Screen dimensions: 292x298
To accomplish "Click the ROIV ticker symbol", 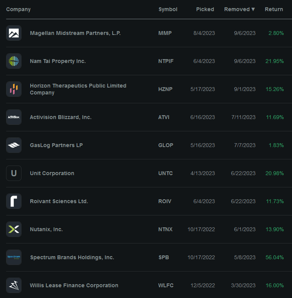I will coord(165,201).
